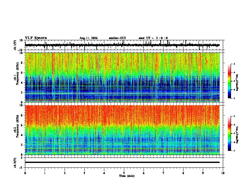This screenshot has width=251, height=194.
Task: Click the ch.3 flat black trace
Action: pyautogui.click(x=122, y=162)
